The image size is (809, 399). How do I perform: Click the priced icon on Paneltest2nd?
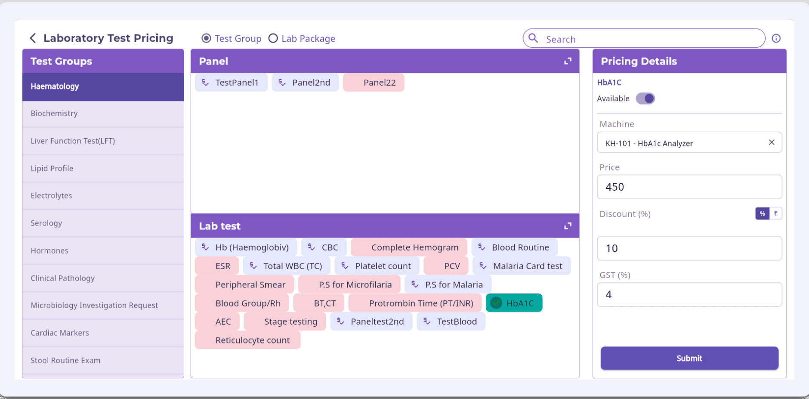coord(340,321)
